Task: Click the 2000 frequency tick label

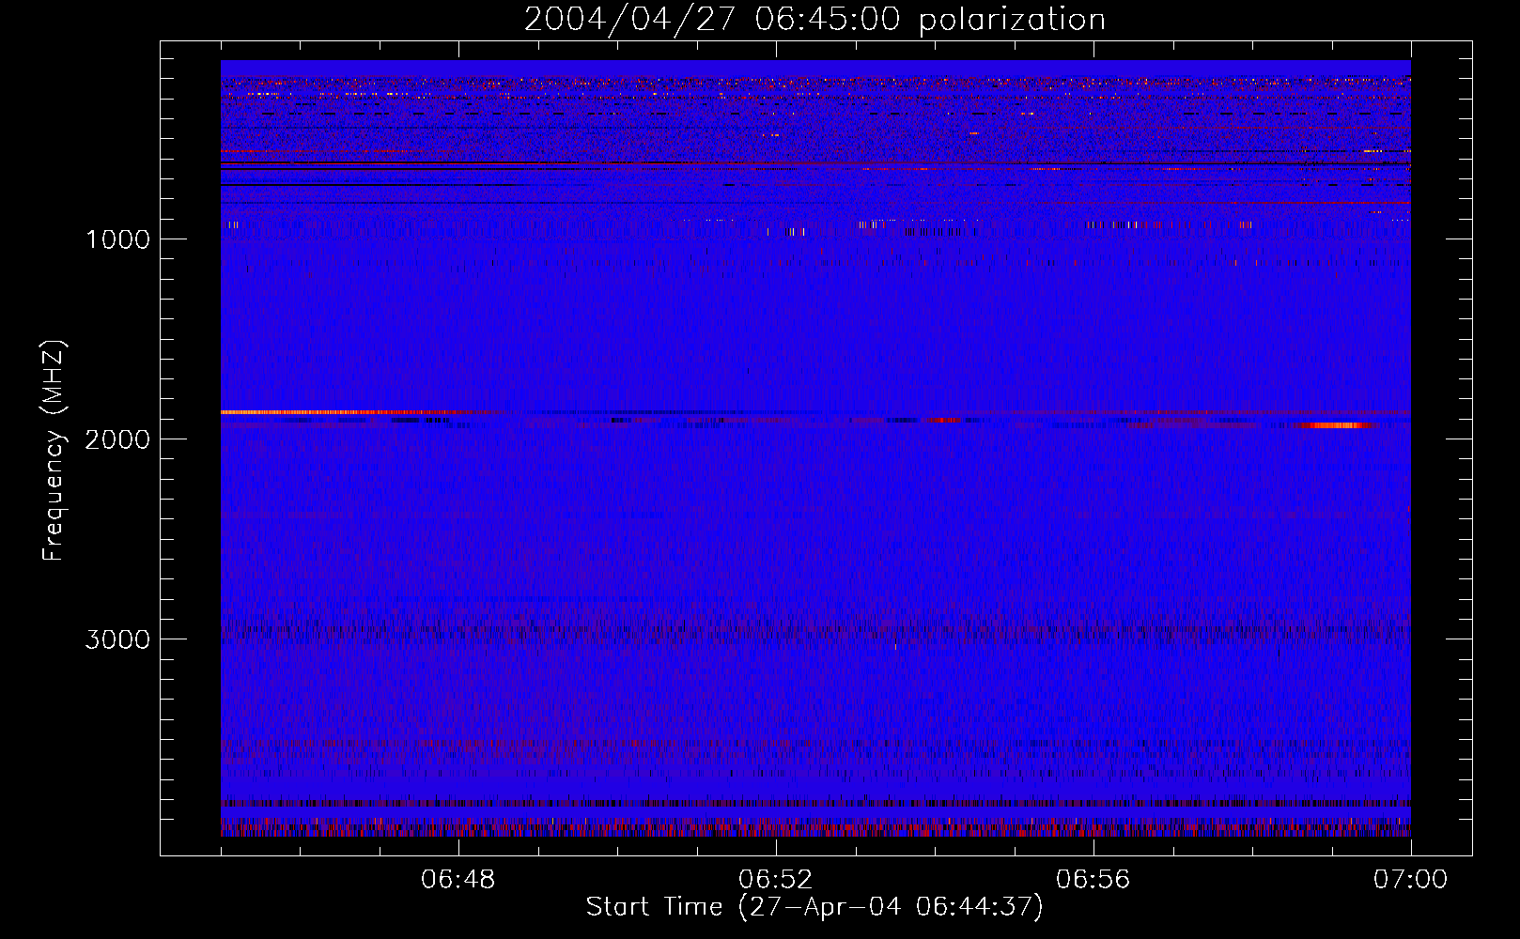Action: coord(117,439)
